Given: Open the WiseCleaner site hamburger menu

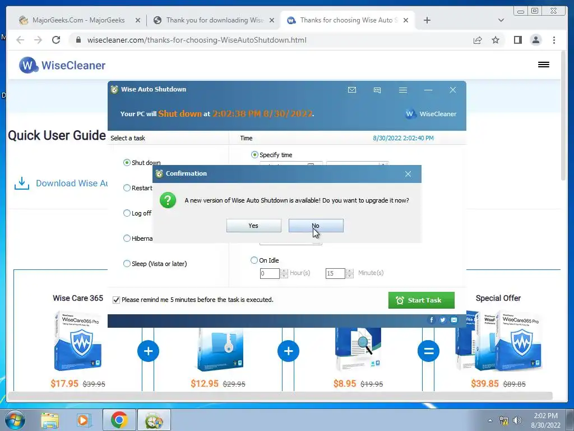Looking at the screenshot, I should coord(544,65).
